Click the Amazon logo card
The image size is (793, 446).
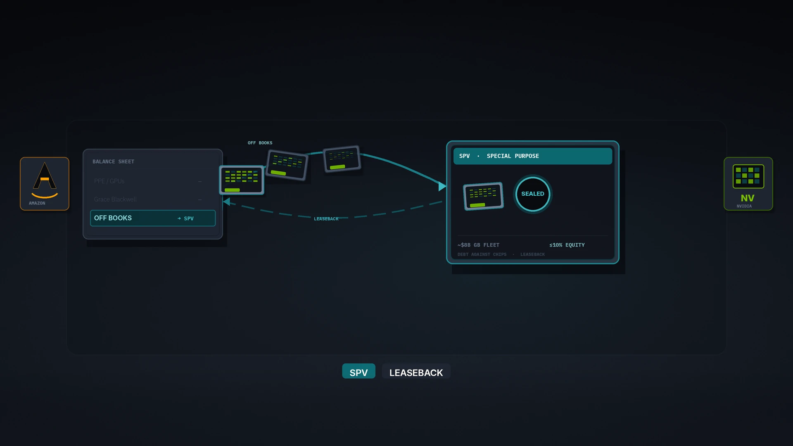45,184
